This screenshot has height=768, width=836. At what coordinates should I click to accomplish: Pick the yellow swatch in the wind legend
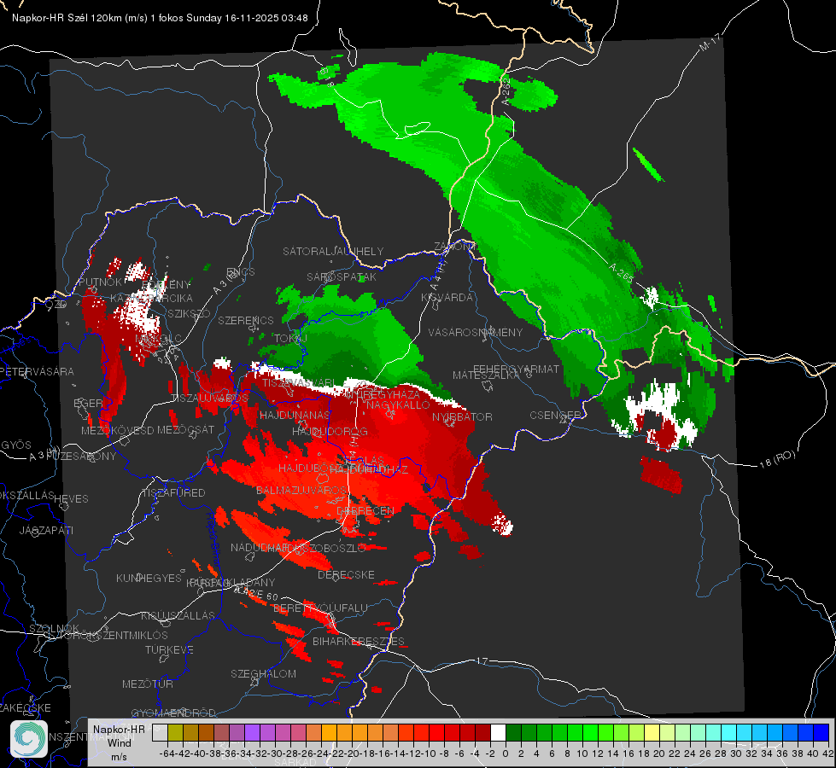click(x=652, y=733)
